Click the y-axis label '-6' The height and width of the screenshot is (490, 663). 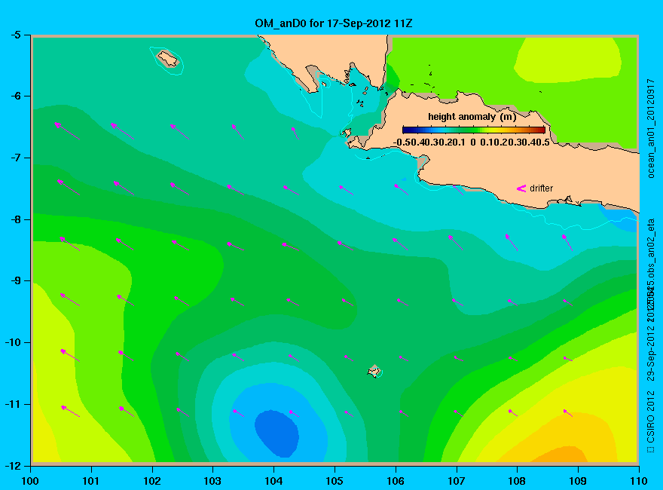point(15,96)
